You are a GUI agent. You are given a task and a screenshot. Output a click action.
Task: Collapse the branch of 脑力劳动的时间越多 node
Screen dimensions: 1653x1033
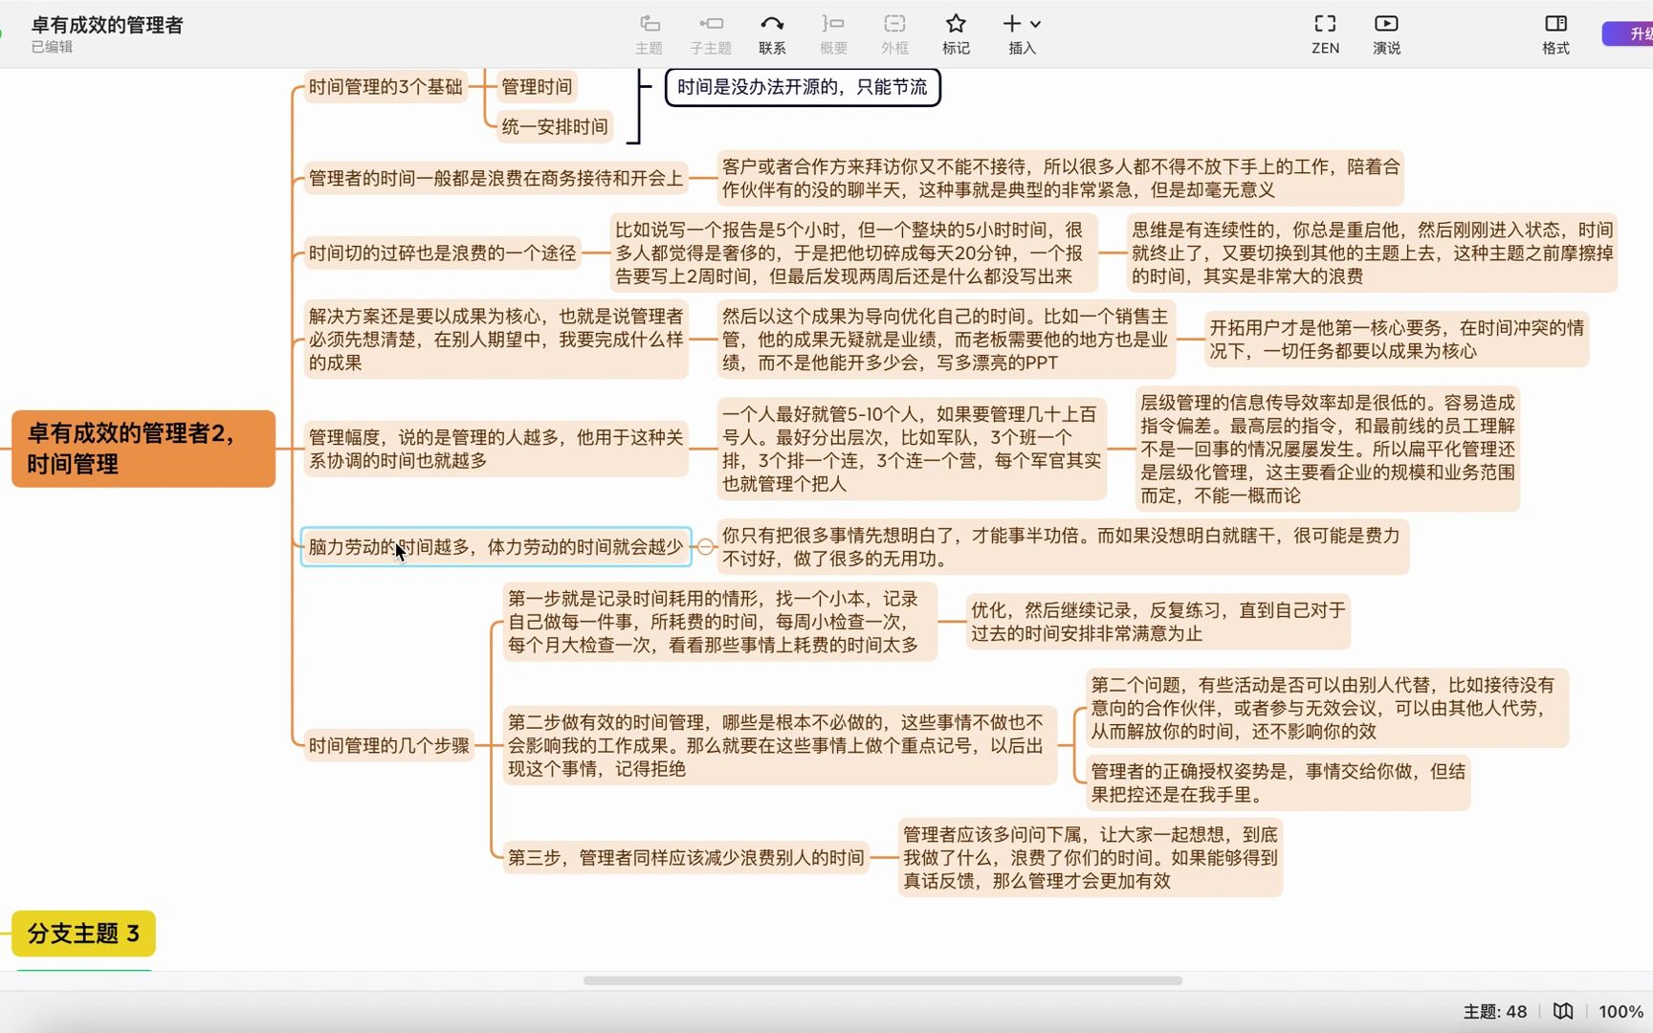point(706,547)
